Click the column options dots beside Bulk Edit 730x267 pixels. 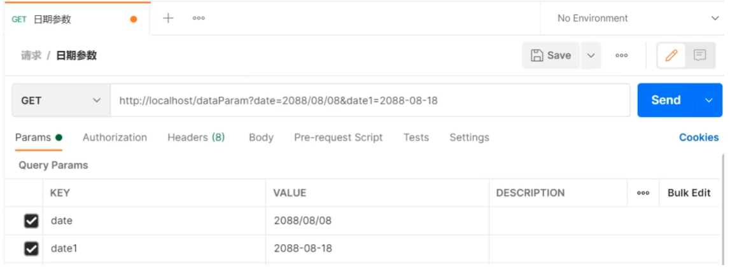(643, 193)
